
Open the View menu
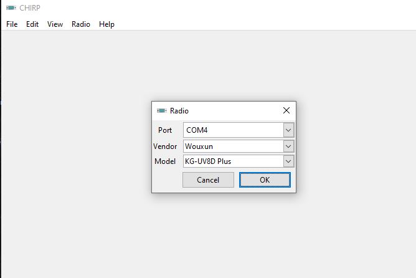tap(55, 24)
